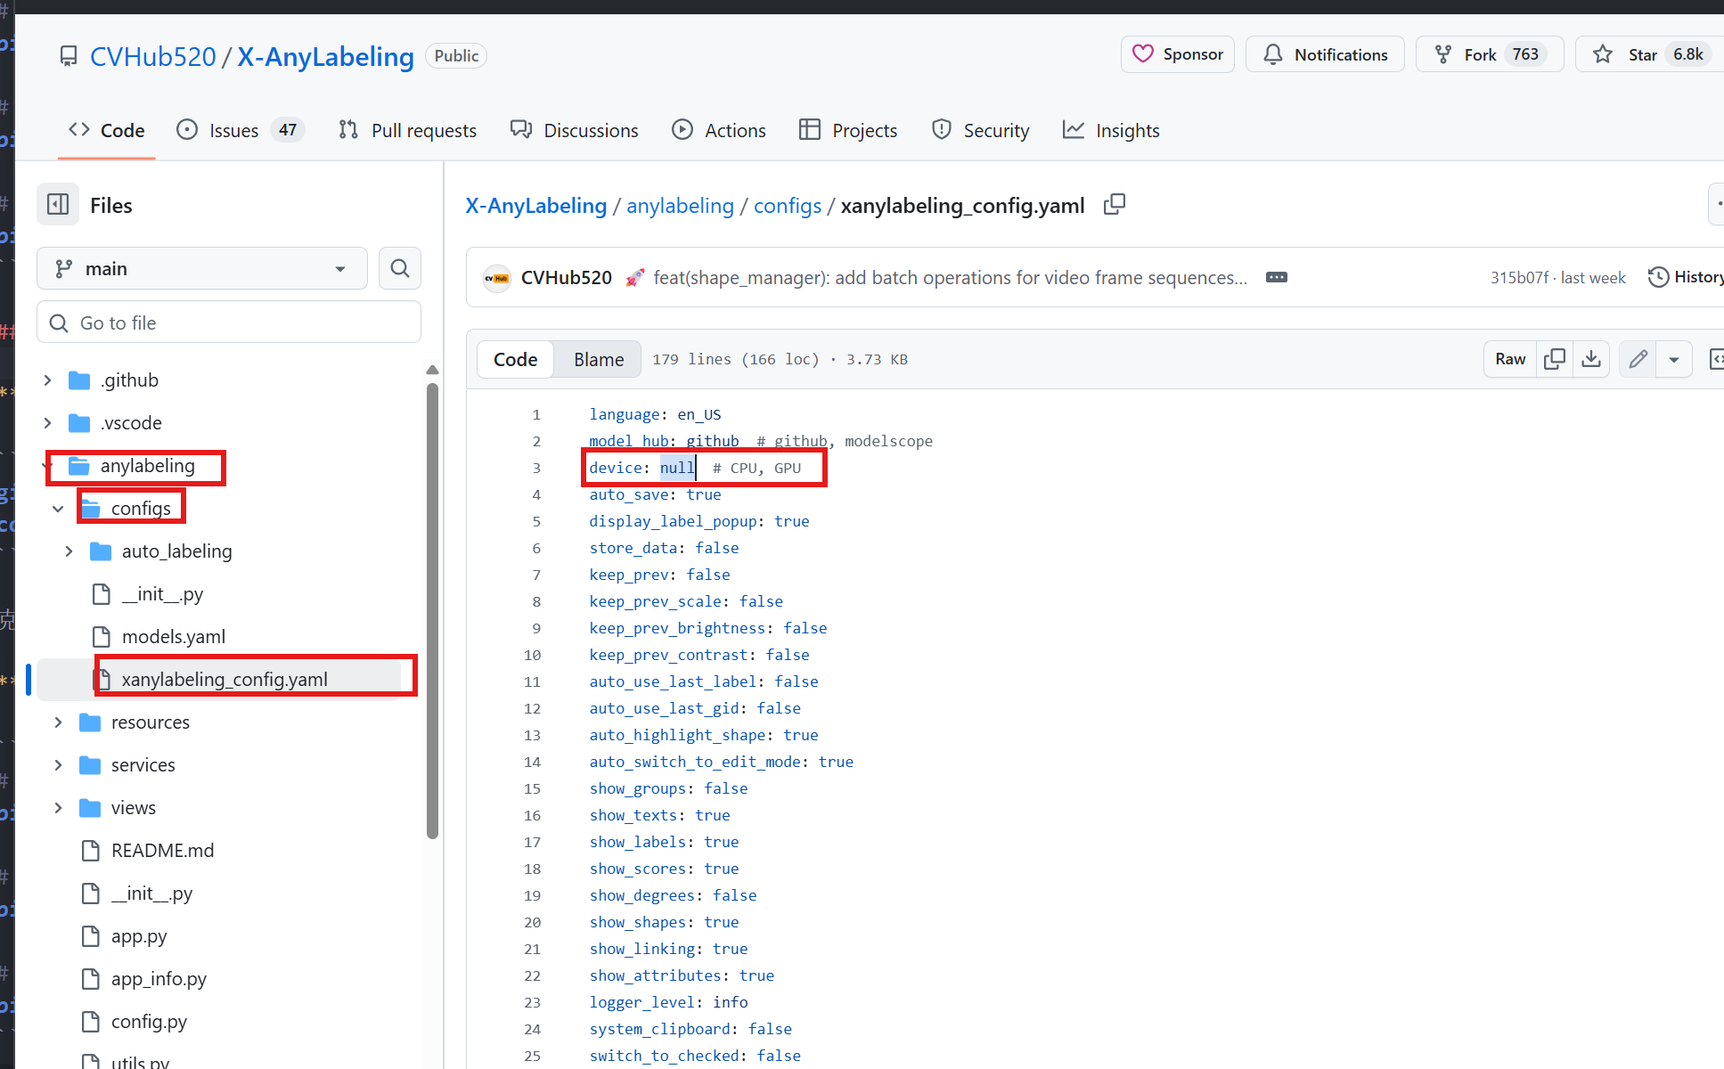Click the pencil edit file icon
Screen dimensions: 1724x1069
(1638, 359)
